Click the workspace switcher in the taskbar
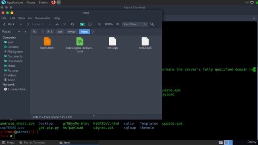Viewport: 258px width, 145px height. pos(228,143)
